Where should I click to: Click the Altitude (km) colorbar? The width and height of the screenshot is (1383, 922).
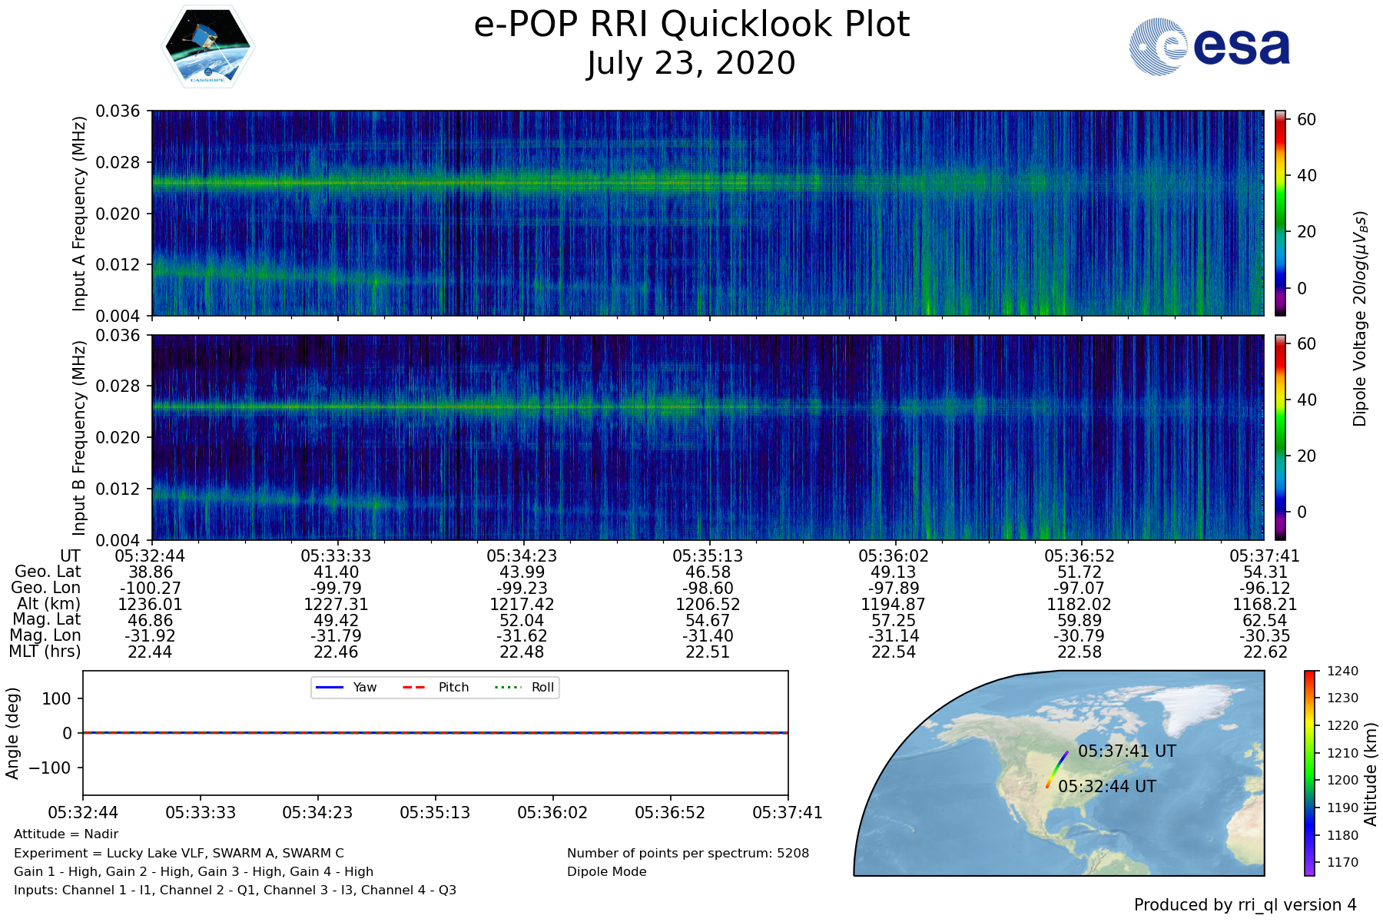(x=1309, y=773)
